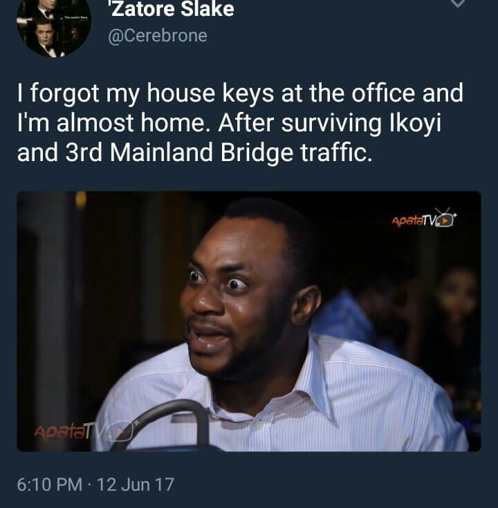Open the attached reaction photo

(249, 321)
